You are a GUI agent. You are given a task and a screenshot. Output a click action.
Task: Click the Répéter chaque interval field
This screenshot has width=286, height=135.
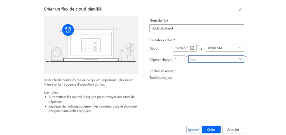[x=179, y=59]
